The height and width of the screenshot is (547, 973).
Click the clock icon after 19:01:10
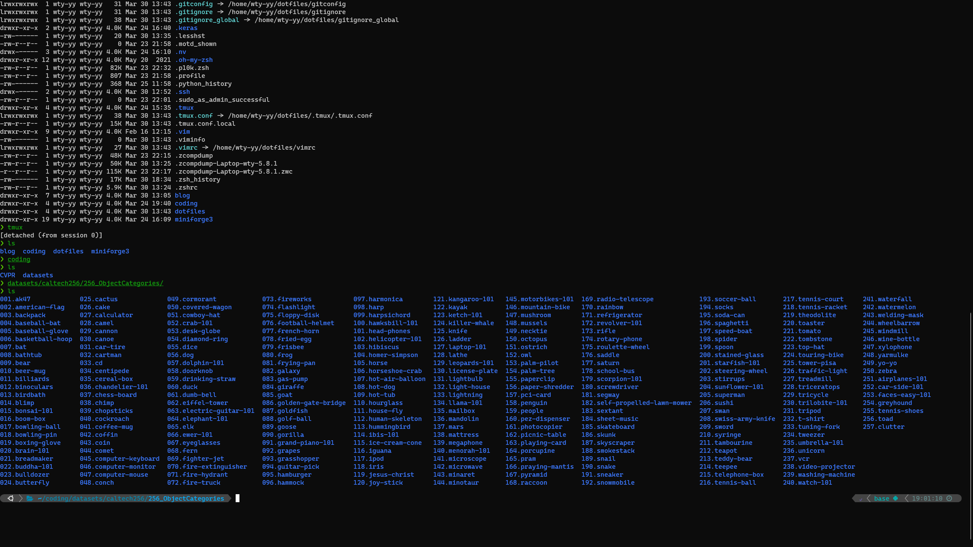click(949, 498)
